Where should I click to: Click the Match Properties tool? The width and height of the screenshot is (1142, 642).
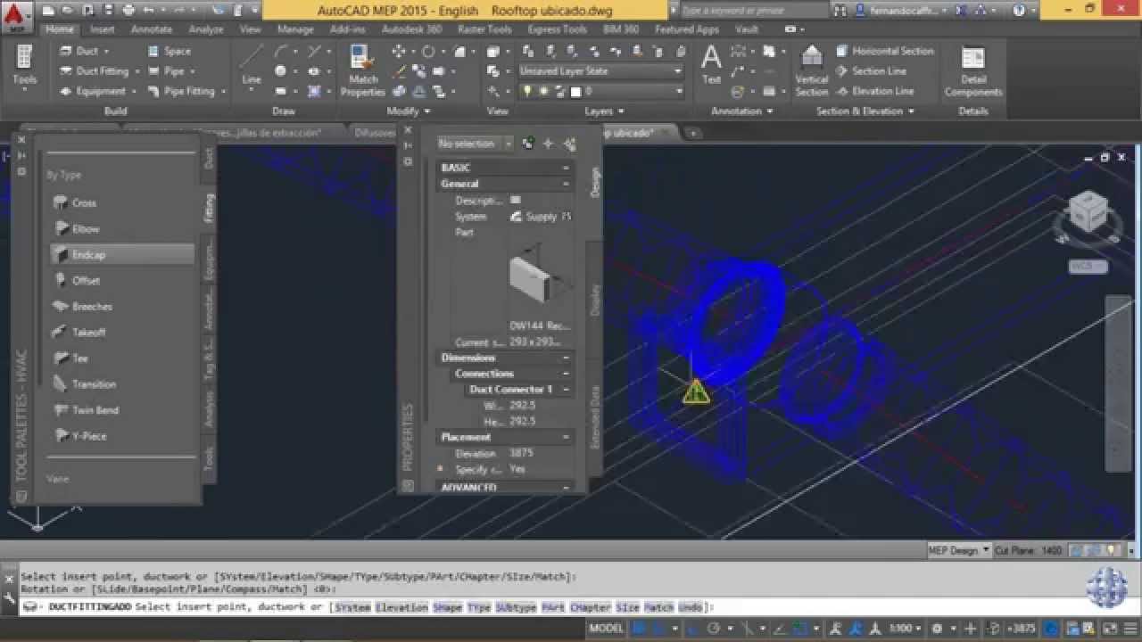[x=363, y=70]
